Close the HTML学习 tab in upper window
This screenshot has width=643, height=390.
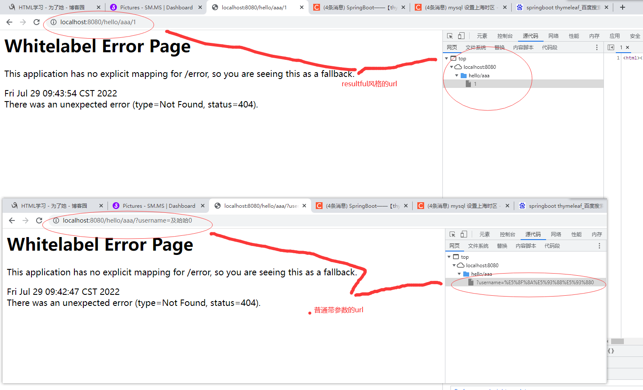pos(99,7)
